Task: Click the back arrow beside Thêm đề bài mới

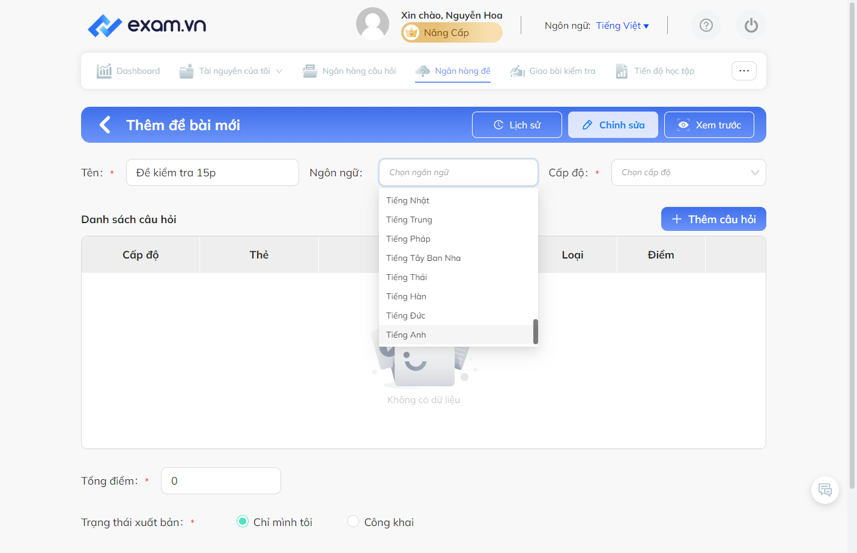Action: coord(105,125)
